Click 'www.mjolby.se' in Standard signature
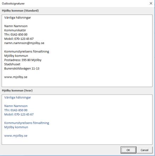This screenshot has height=156, width=155. [16, 77]
